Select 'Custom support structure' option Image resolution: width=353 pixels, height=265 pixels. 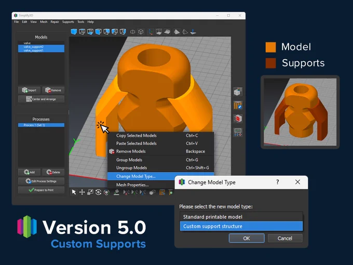[241, 226]
